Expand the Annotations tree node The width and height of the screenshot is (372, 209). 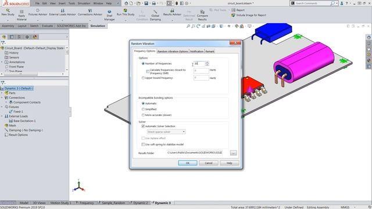2,62
